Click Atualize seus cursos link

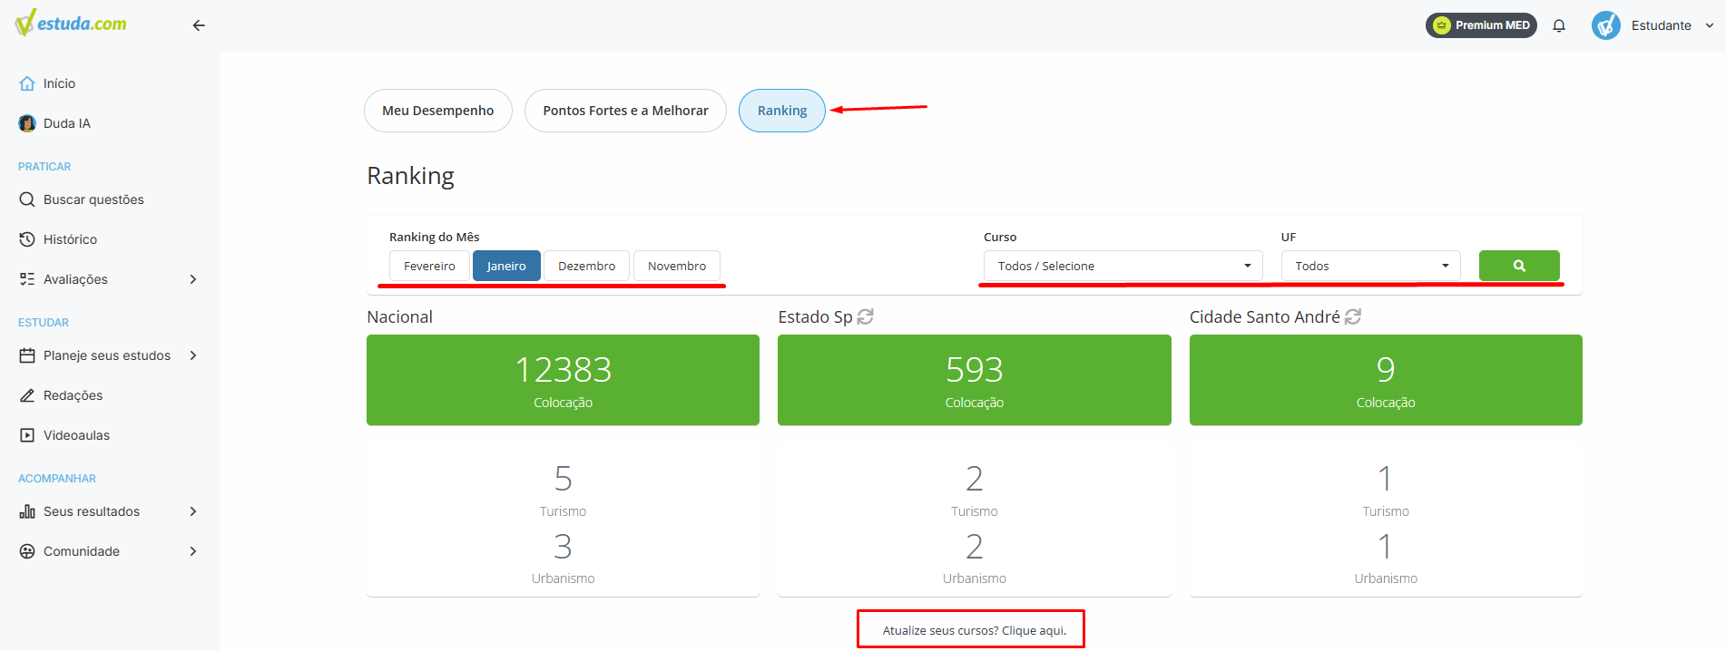point(975,630)
